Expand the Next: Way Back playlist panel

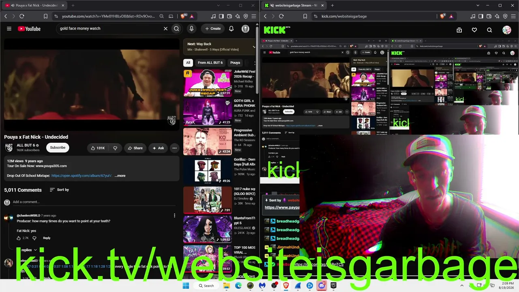click(254, 47)
